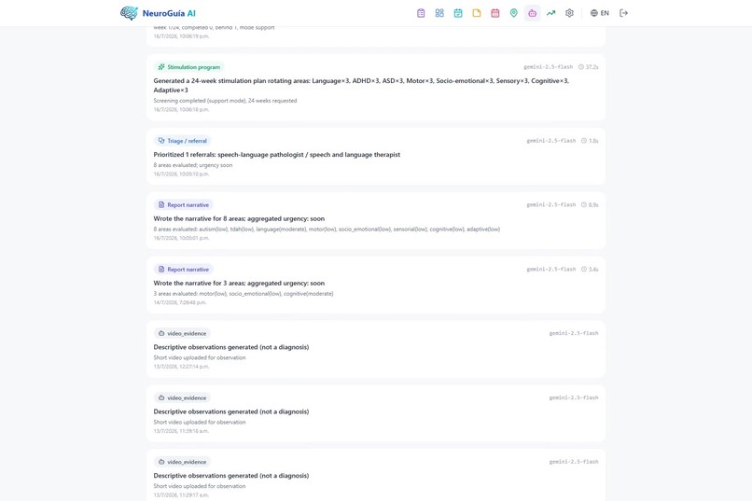Open the teal calendar-check icon in the navbar
Image resolution: width=752 pixels, height=501 pixels.
[458, 13]
